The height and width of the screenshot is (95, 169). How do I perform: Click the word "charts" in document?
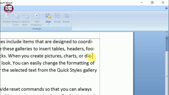(x=71, y=56)
